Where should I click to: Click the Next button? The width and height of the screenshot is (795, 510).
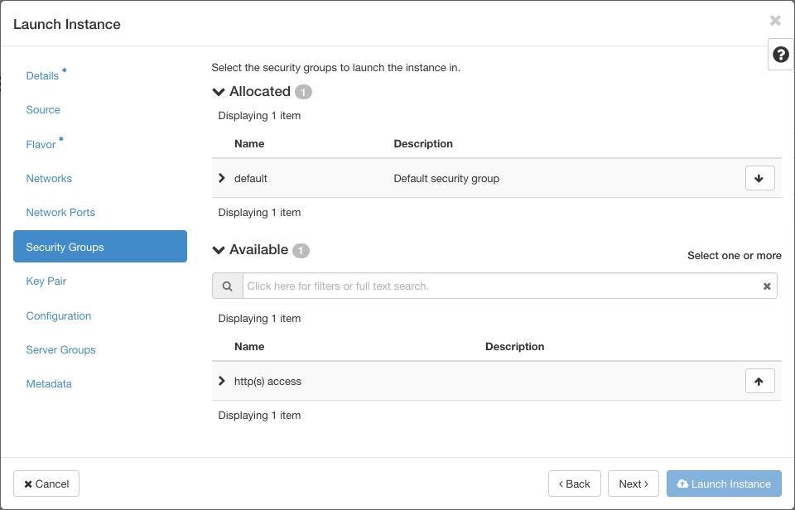pyautogui.click(x=634, y=484)
